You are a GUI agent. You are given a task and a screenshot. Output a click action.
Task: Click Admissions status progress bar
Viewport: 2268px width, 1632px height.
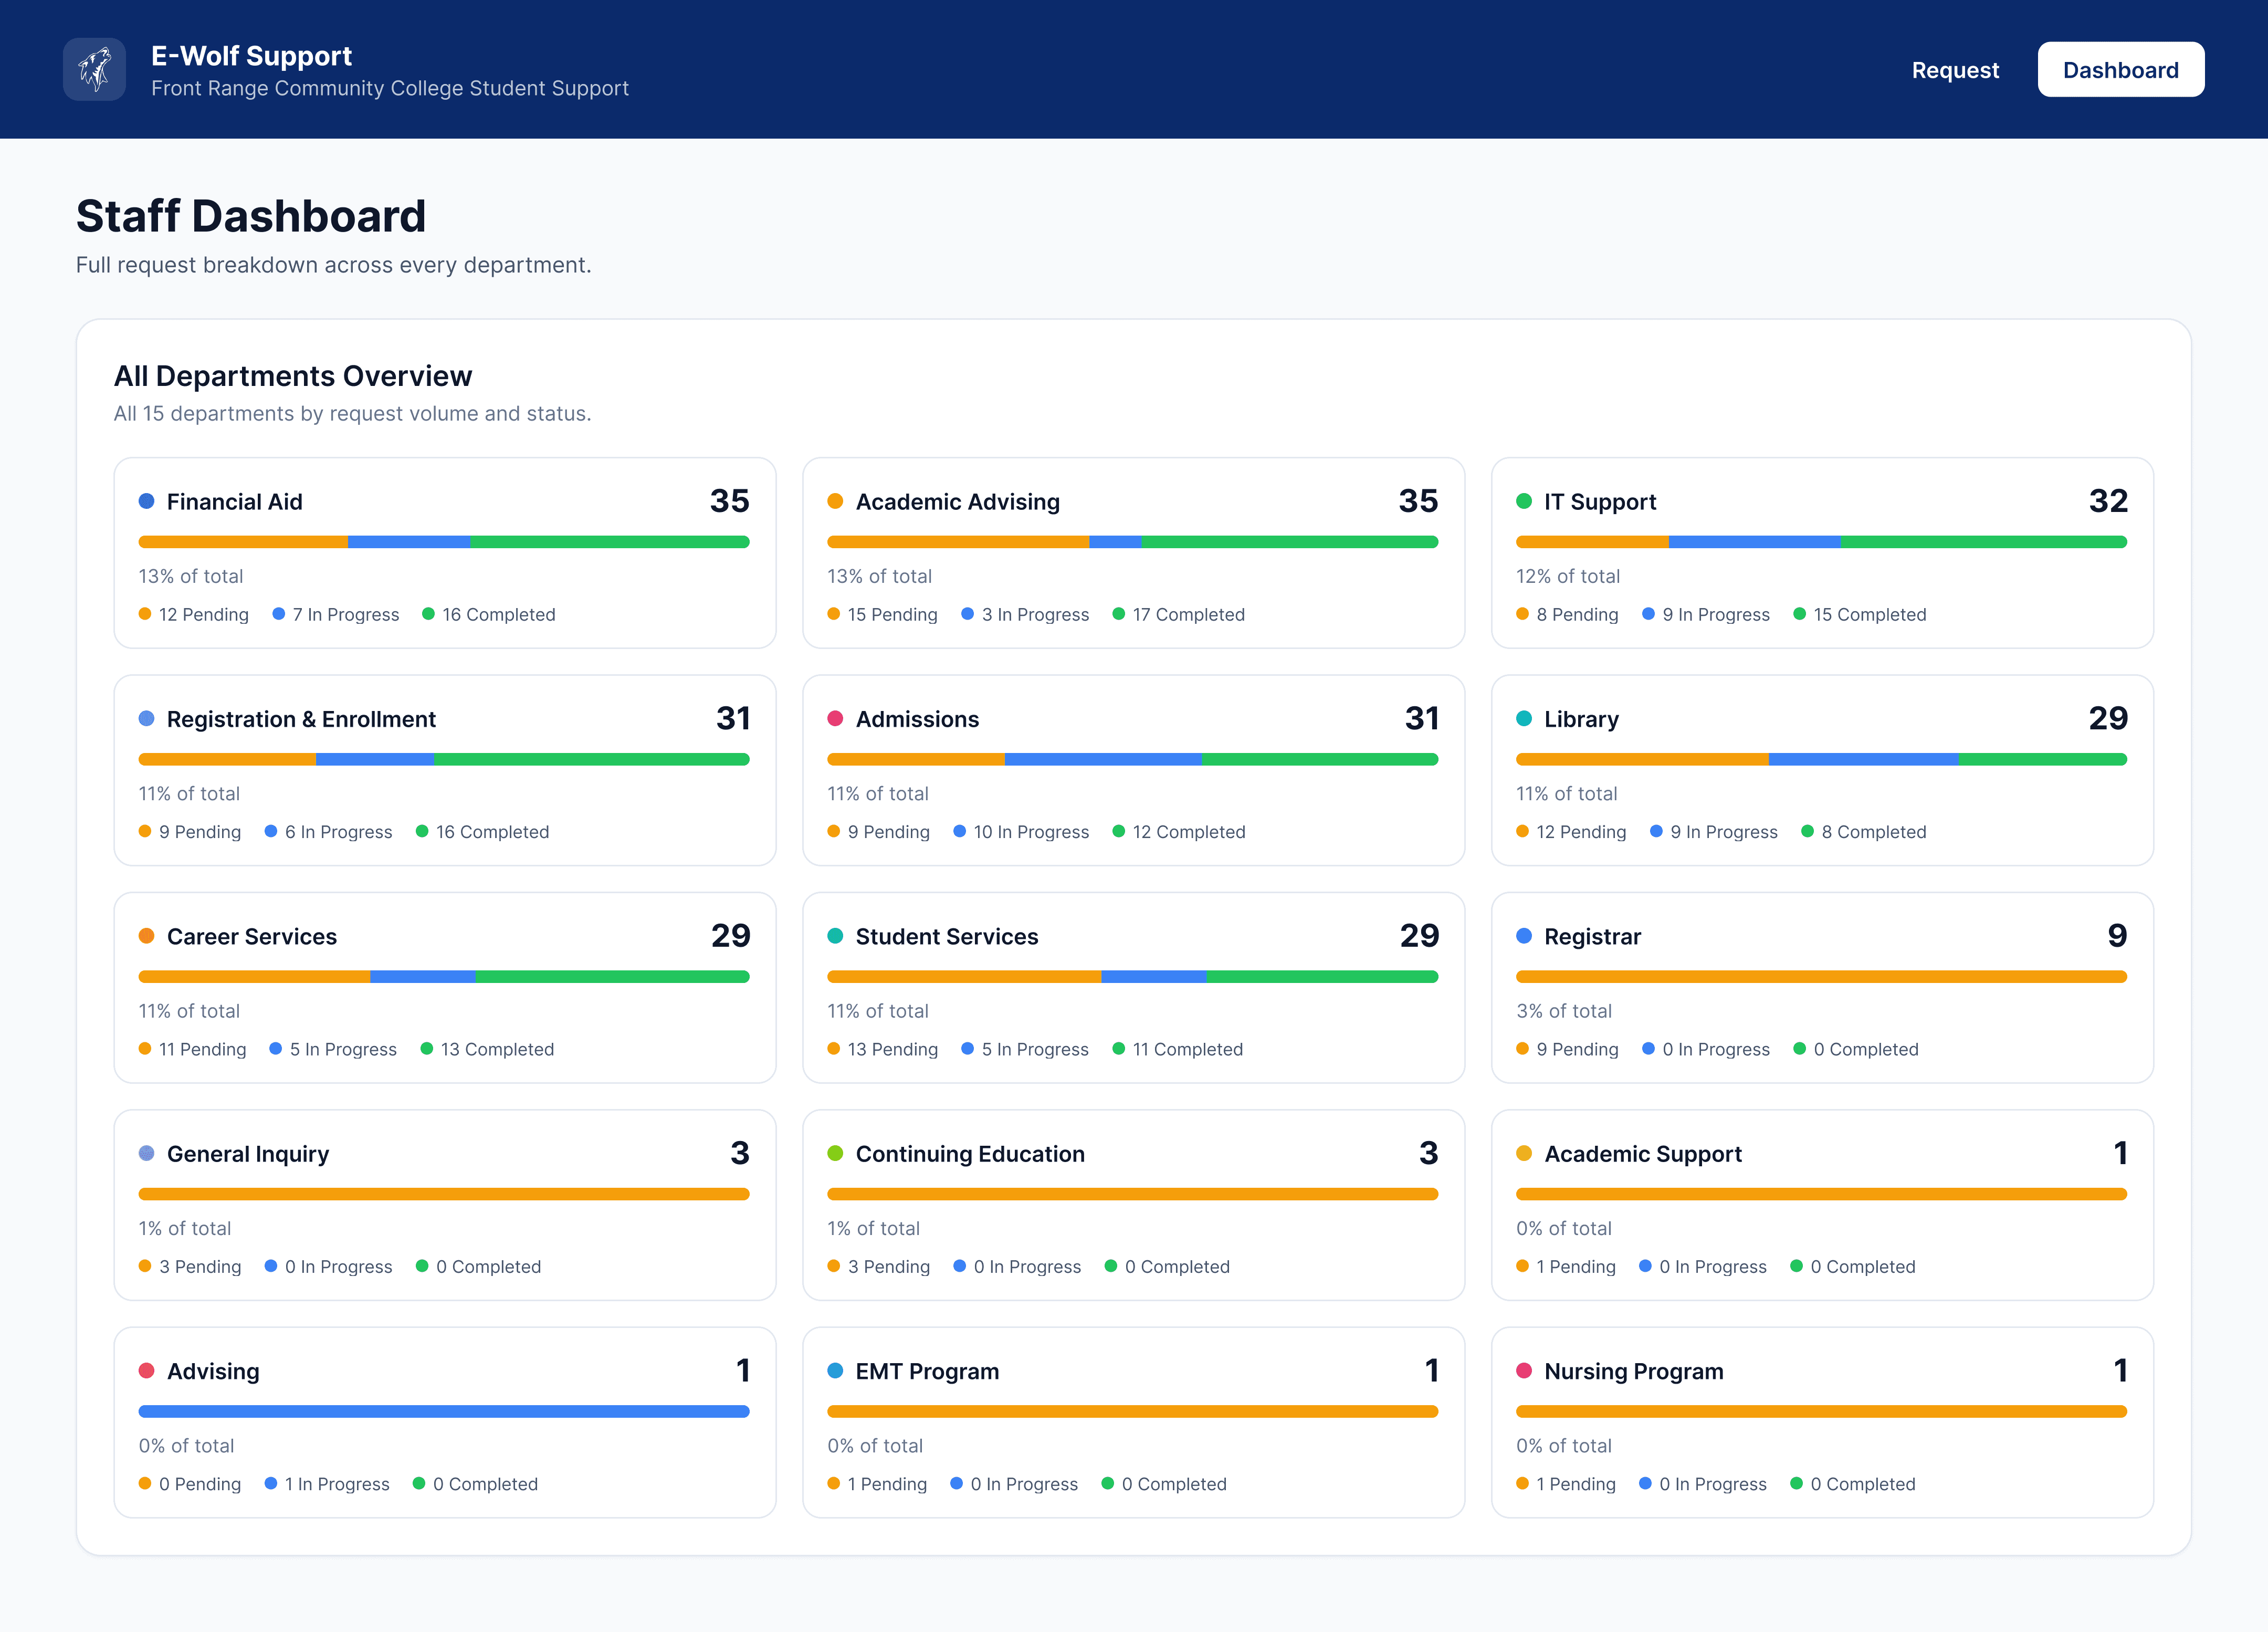tap(1133, 759)
